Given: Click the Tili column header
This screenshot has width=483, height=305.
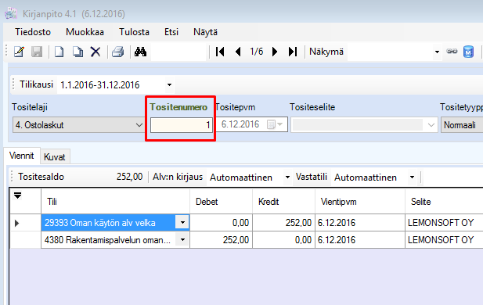Looking at the screenshot, I should [x=115, y=202].
